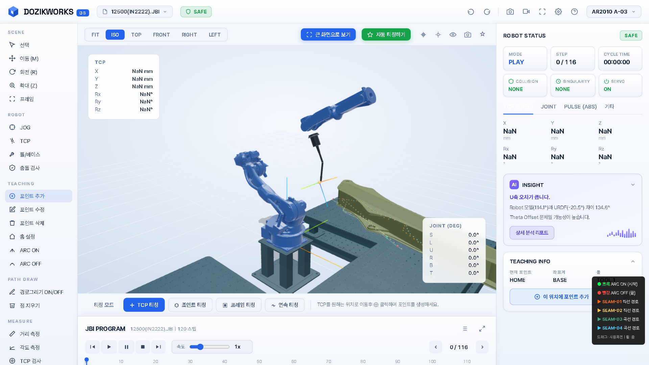
Task: Open the 12500(IN2222).JBI file dropdown
Action: click(135, 12)
